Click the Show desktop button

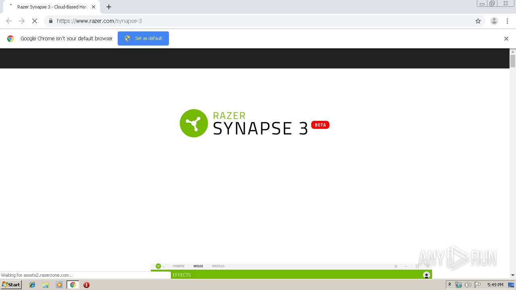(511, 285)
